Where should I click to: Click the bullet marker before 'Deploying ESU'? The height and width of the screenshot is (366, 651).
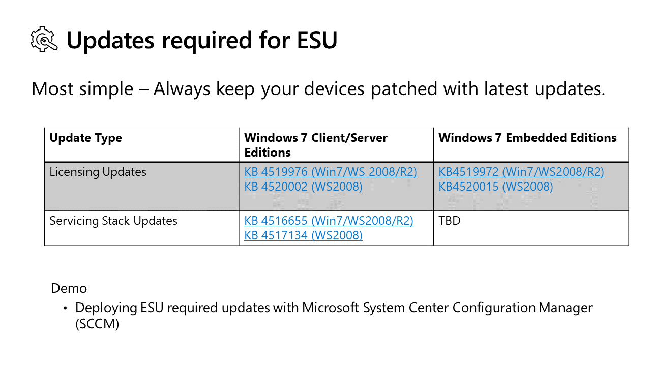tap(65, 308)
